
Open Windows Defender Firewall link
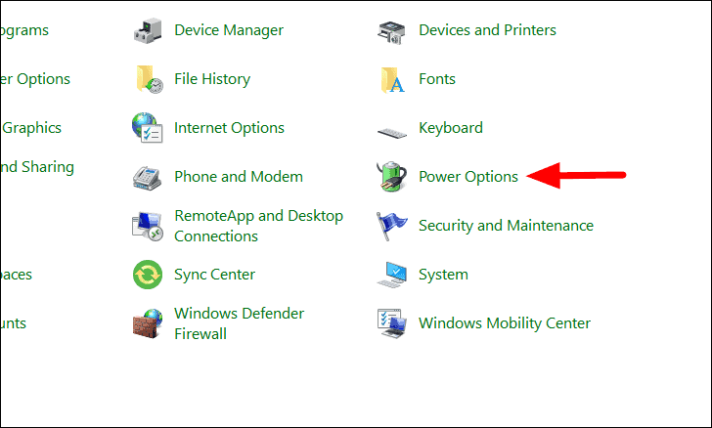pyautogui.click(x=239, y=323)
